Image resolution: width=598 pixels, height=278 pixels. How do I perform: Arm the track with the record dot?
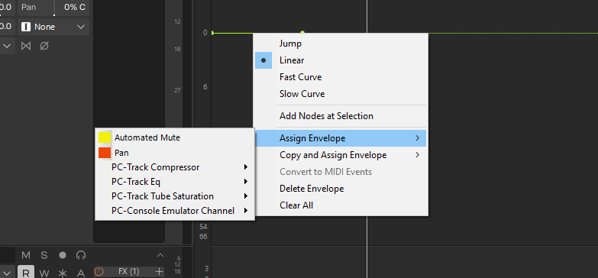pos(63,256)
